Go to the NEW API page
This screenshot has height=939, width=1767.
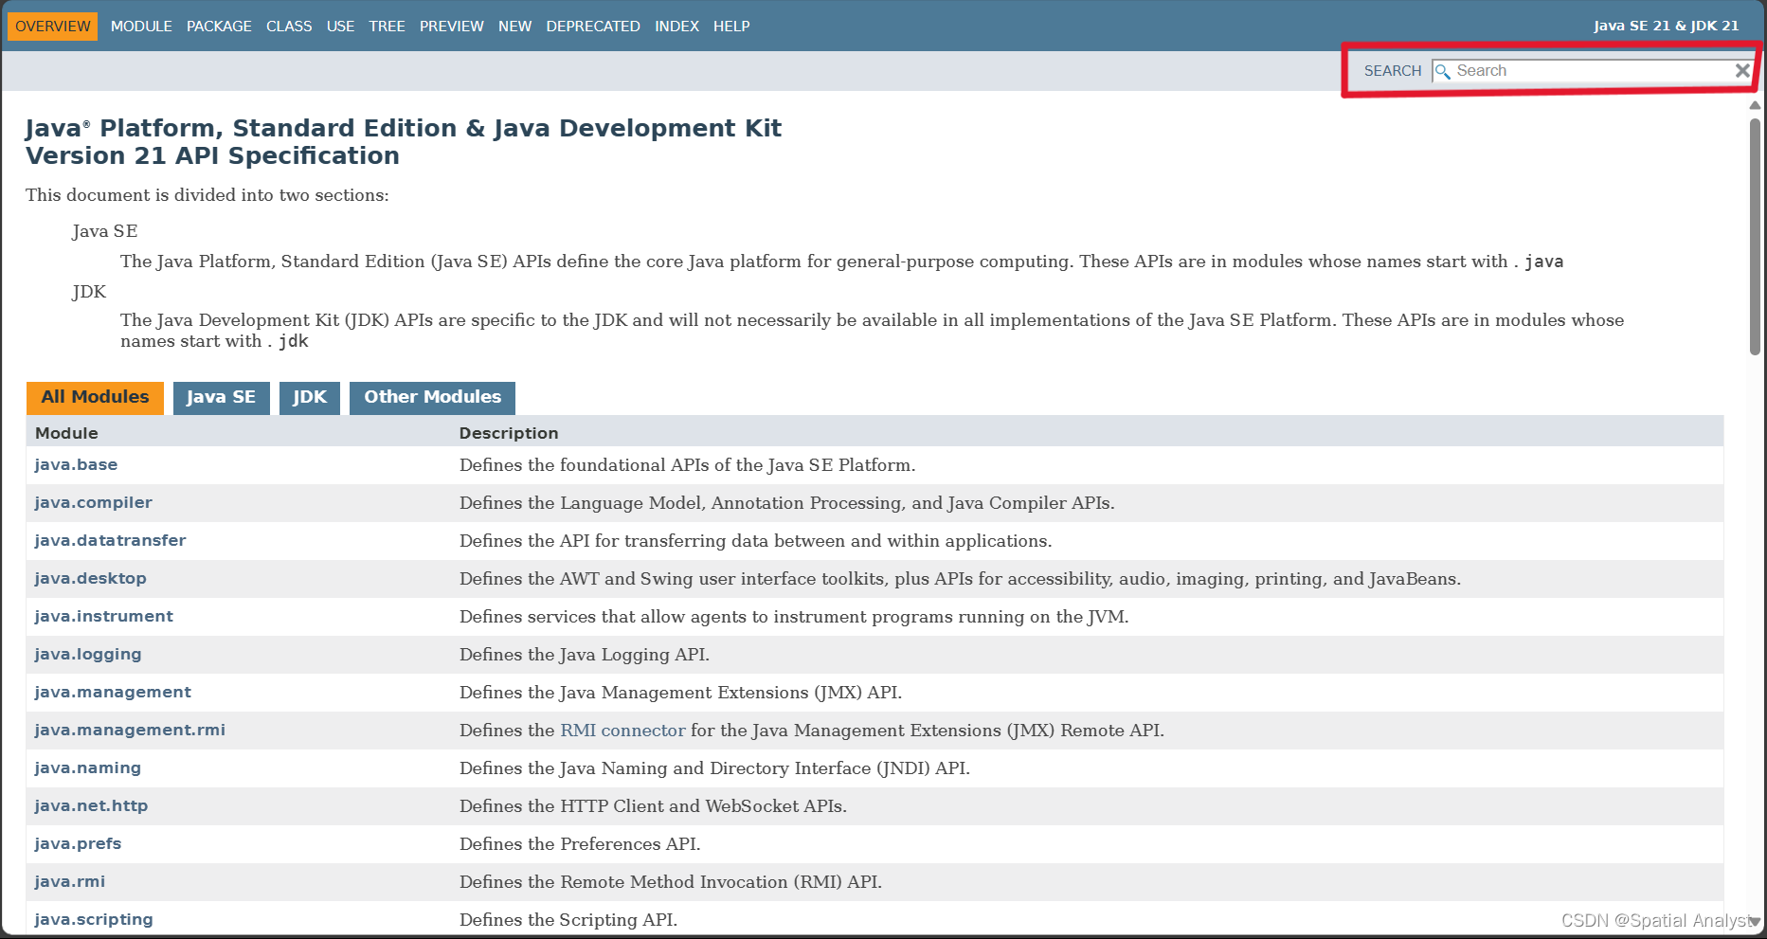[514, 27]
